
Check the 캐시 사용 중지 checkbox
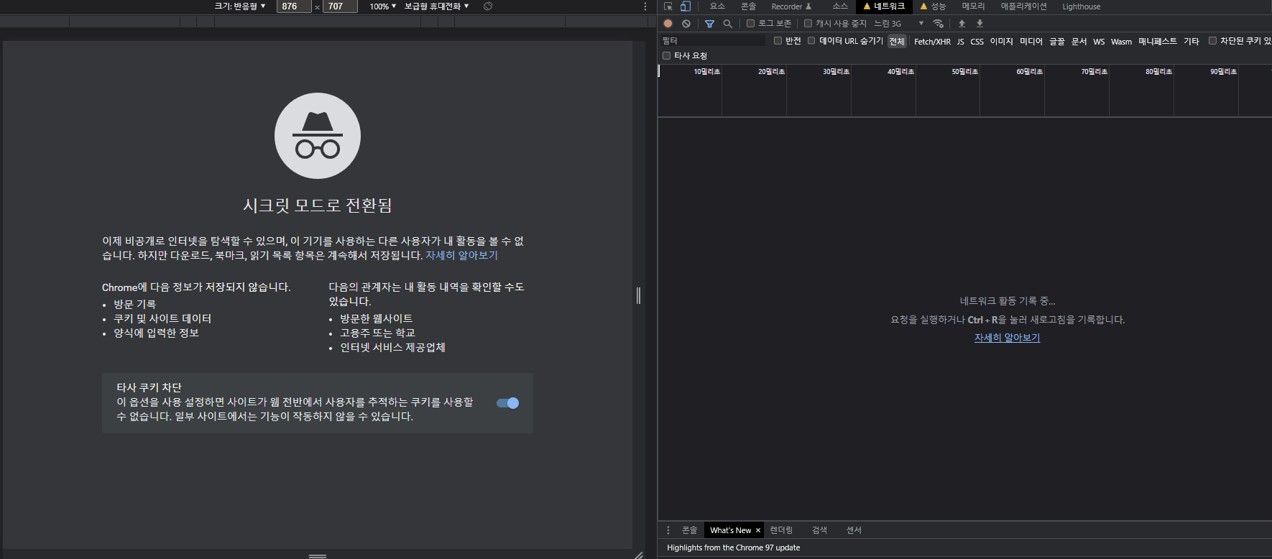(808, 24)
